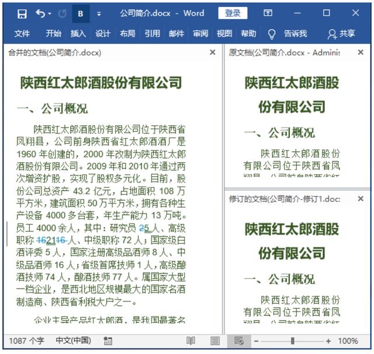The image size is (374, 354).
Task: Click the 合并的文档(公司简介.docx) pane title
Action: pyautogui.click(x=54, y=52)
